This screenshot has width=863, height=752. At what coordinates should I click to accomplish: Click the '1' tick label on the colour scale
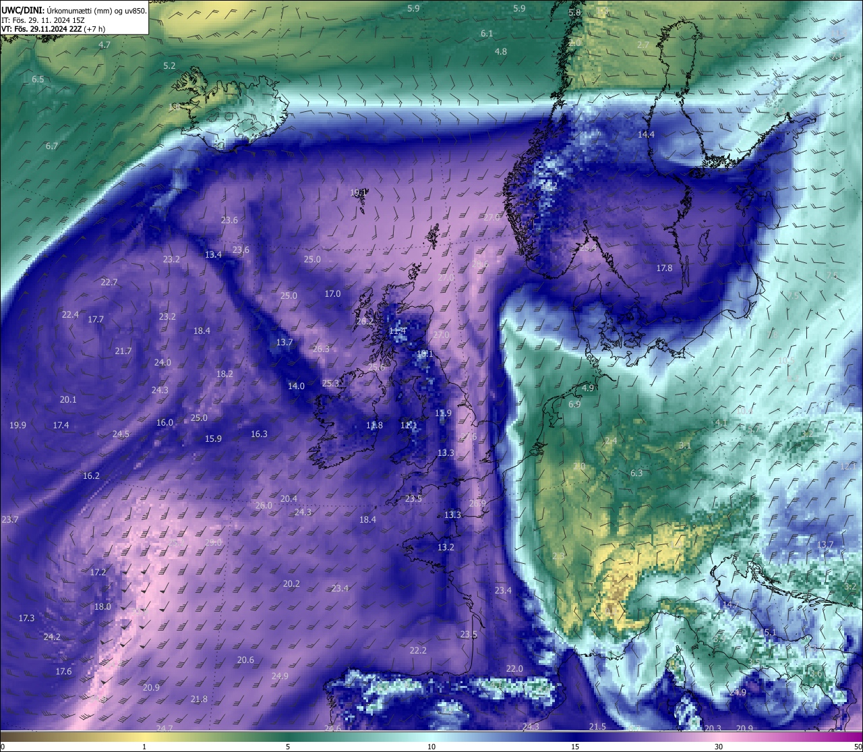click(x=144, y=747)
